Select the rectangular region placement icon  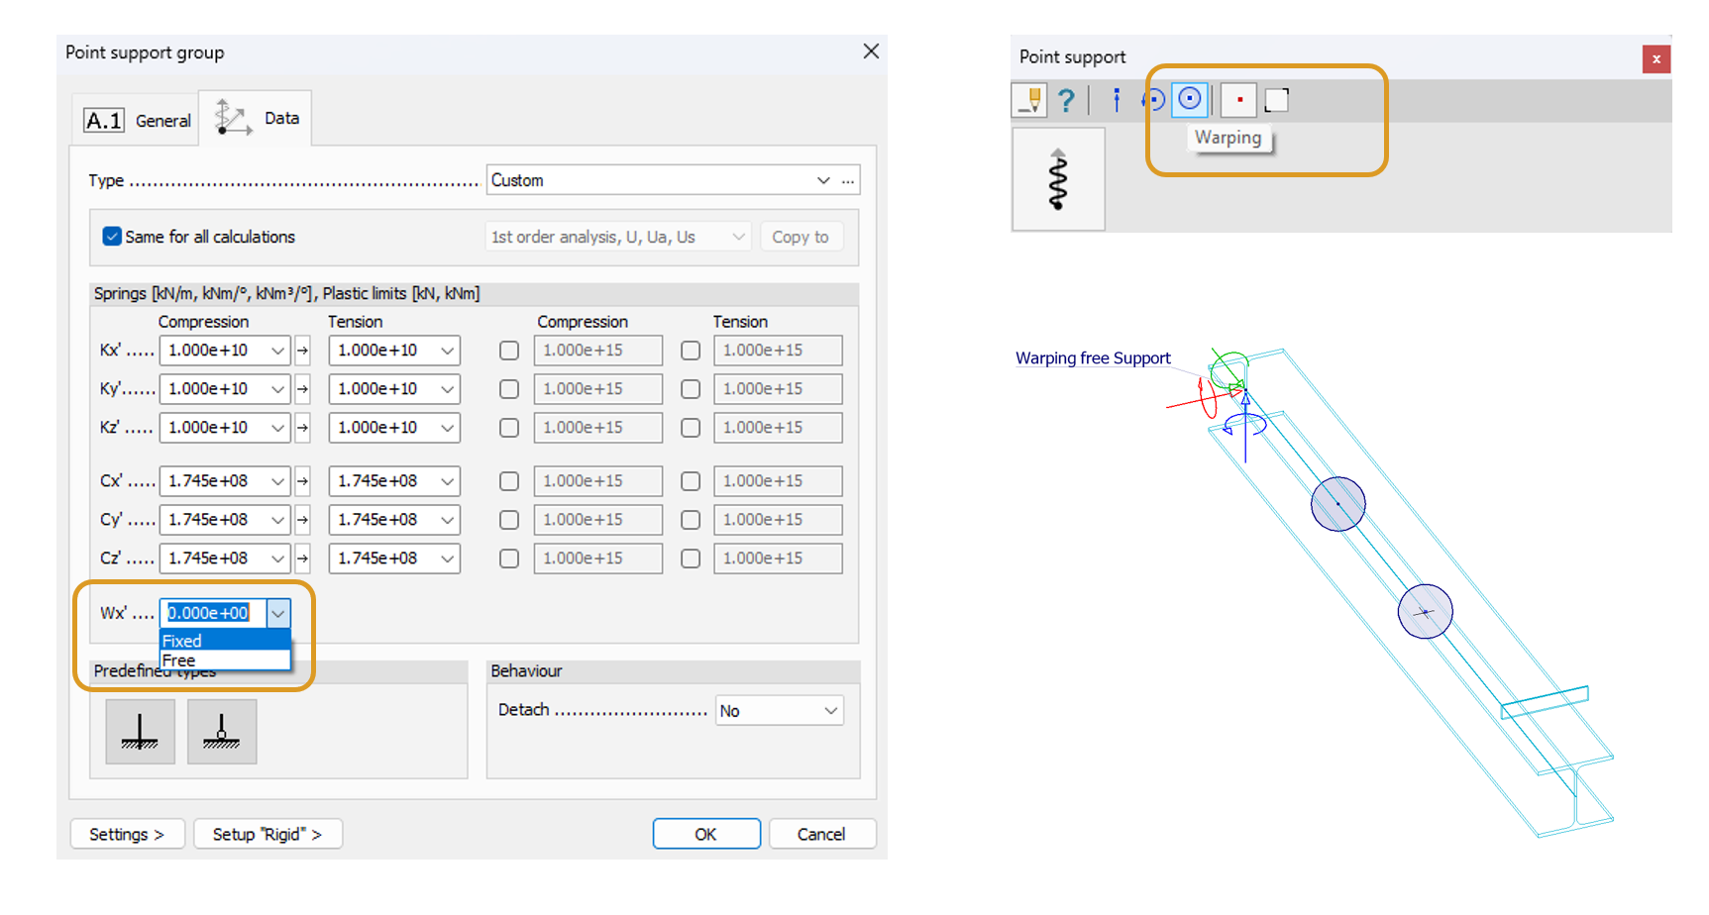(x=1276, y=99)
